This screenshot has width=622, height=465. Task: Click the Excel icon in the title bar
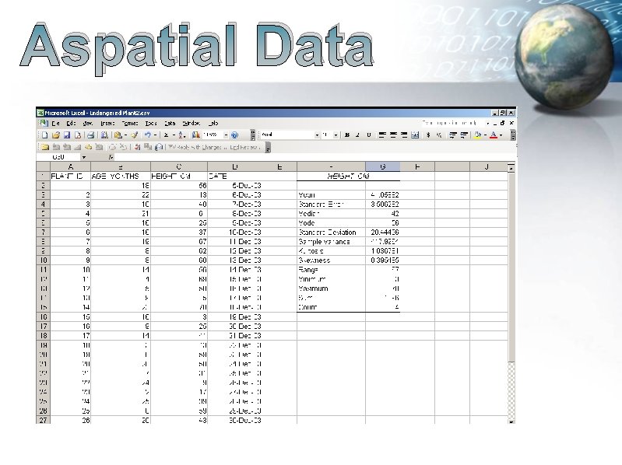[x=40, y=113]
